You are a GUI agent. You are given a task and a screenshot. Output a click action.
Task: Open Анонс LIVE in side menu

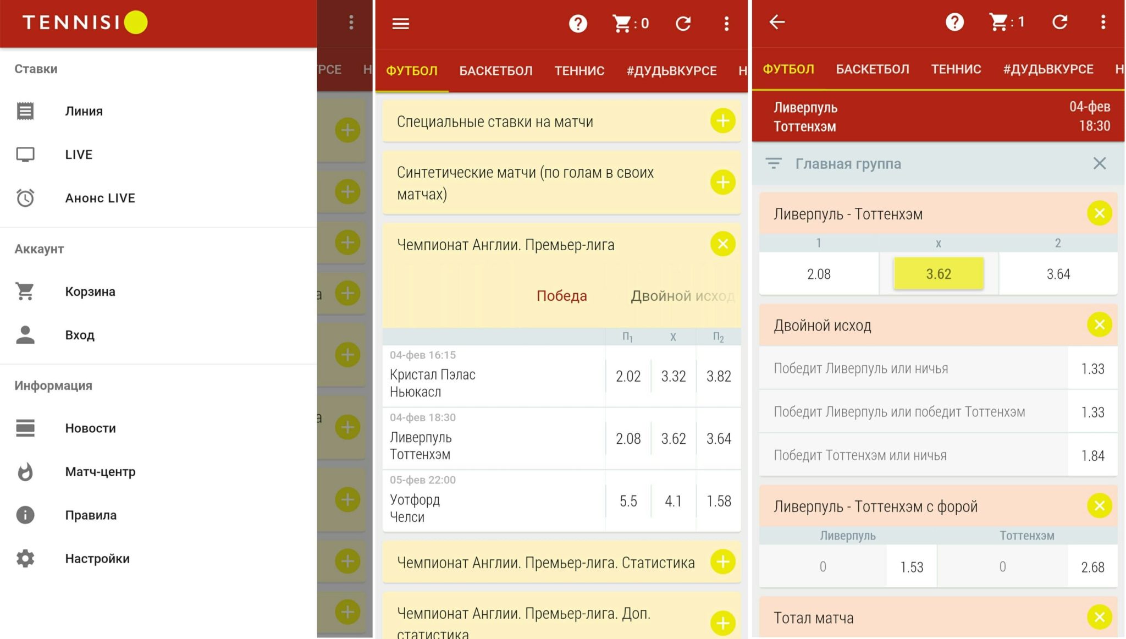click(x=158, y=198)
